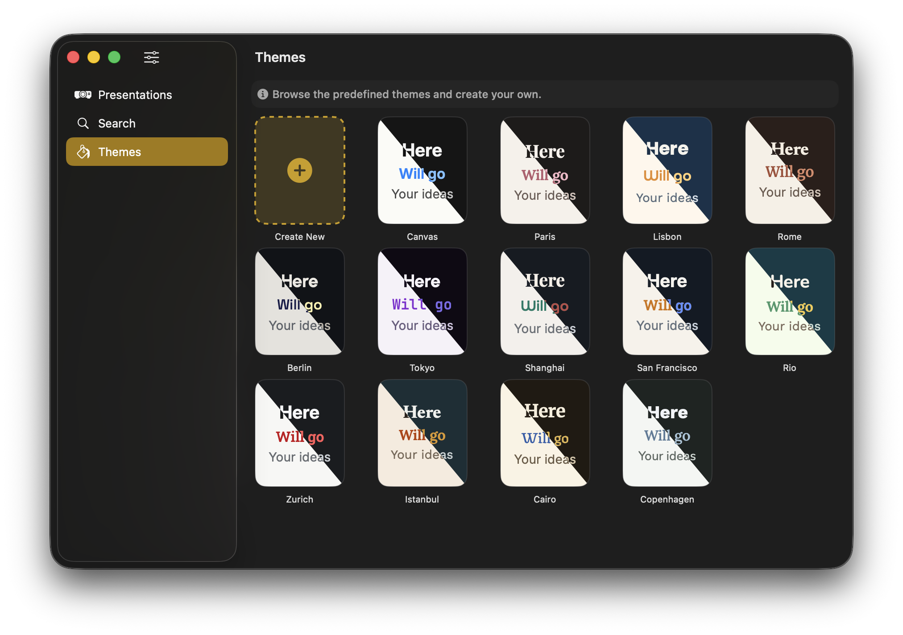Minimize the window with the yellow button
The width and height of the screenshot is (903, 635).
(x=94, y=57)
